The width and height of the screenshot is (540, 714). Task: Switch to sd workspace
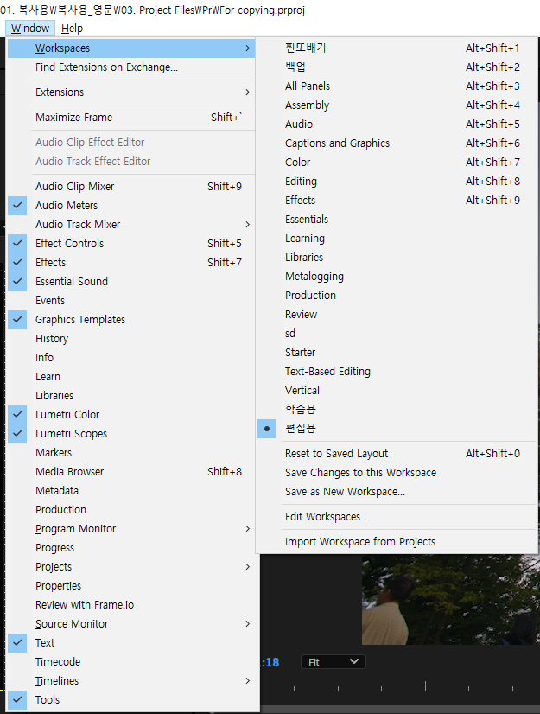[x=397, y=334]
